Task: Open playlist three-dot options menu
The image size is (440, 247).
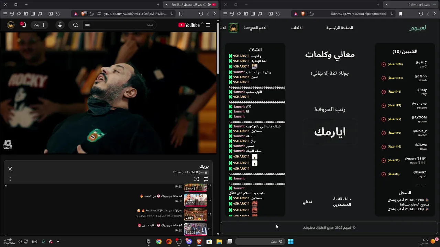Action: [10, 179]
